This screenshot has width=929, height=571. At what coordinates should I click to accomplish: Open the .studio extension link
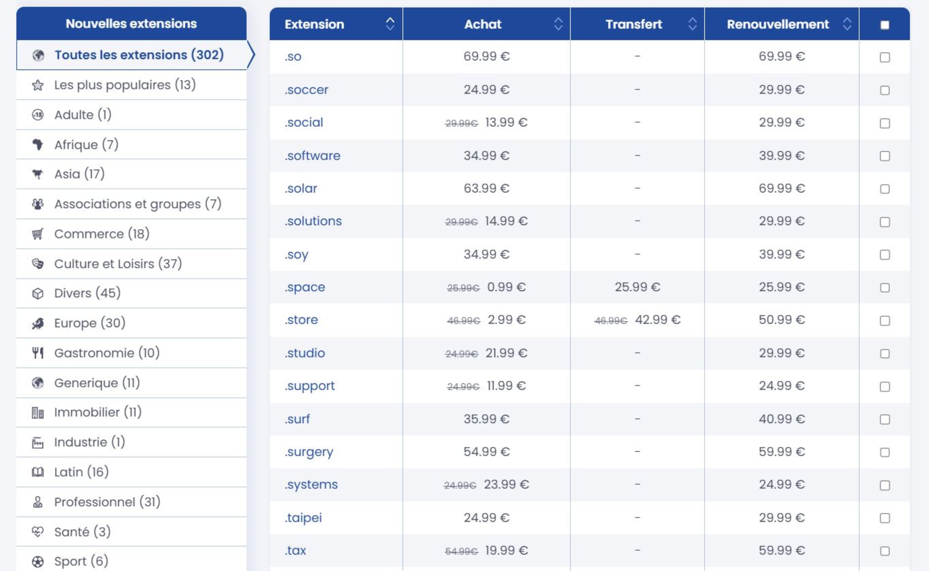[x=304, y=353]
